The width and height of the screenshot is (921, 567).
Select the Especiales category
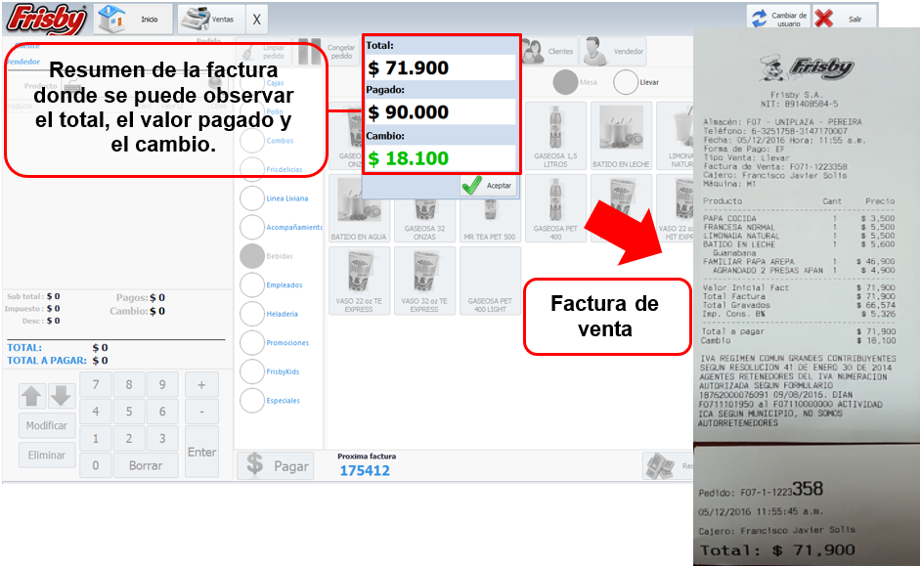click(x=252, y=400)
